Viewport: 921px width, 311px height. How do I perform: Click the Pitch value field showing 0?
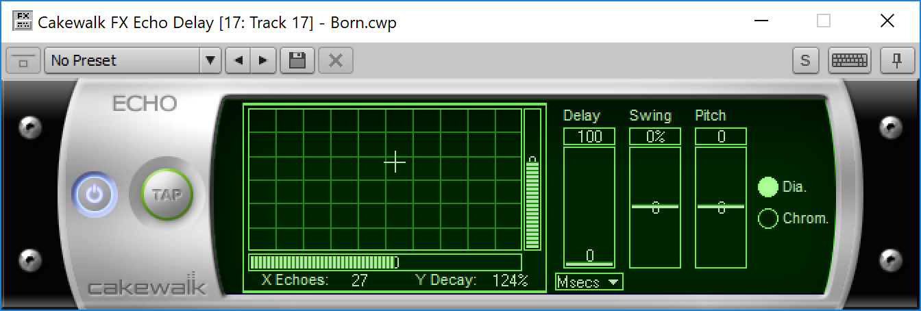coord(721,136)
